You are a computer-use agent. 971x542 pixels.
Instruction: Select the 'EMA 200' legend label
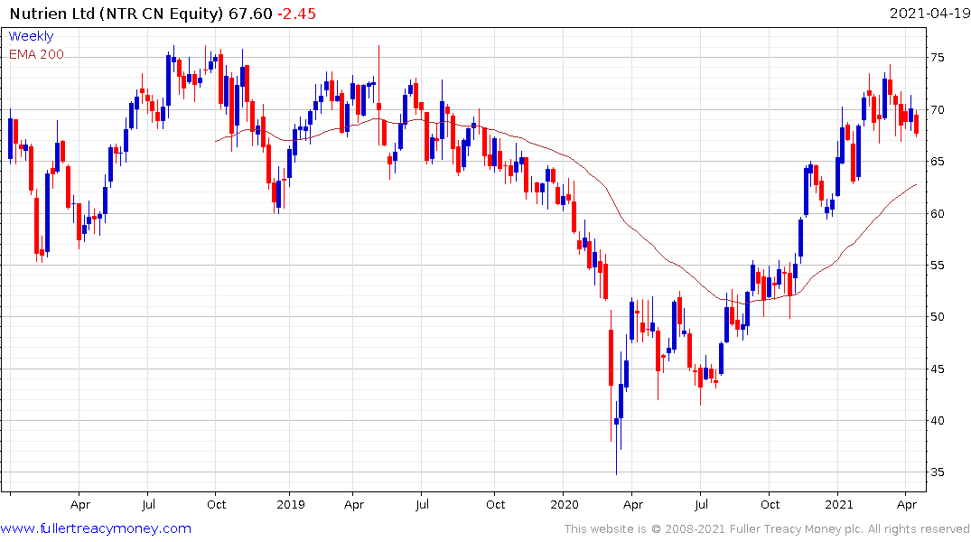(36, 54)
